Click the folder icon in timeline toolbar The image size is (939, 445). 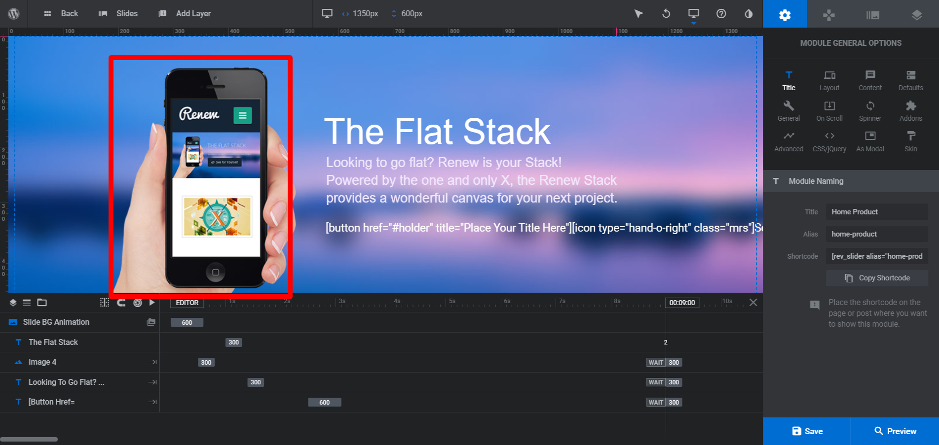(42, 303)
